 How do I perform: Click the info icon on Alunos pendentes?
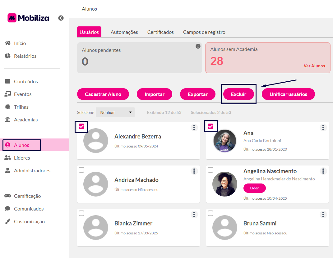(x=198, y=46)
